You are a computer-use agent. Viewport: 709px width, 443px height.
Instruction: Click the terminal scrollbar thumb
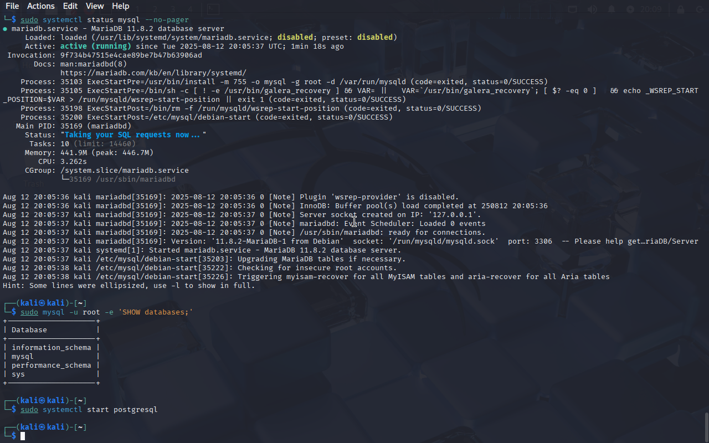pyautogui.click(x=706, y=426)
